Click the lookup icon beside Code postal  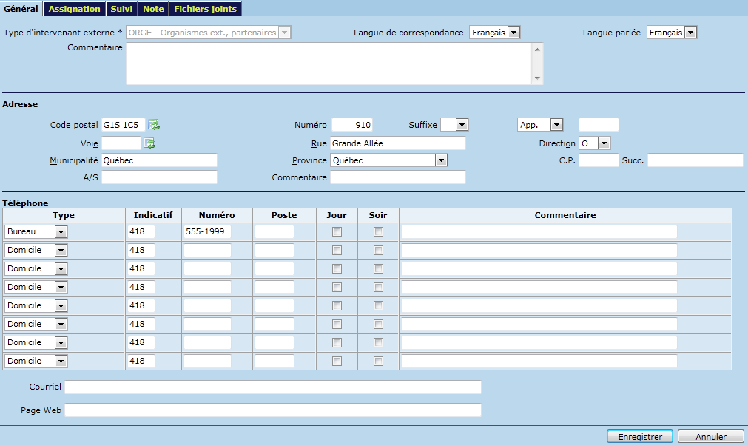pyautogui.click(x=155, y=125)
